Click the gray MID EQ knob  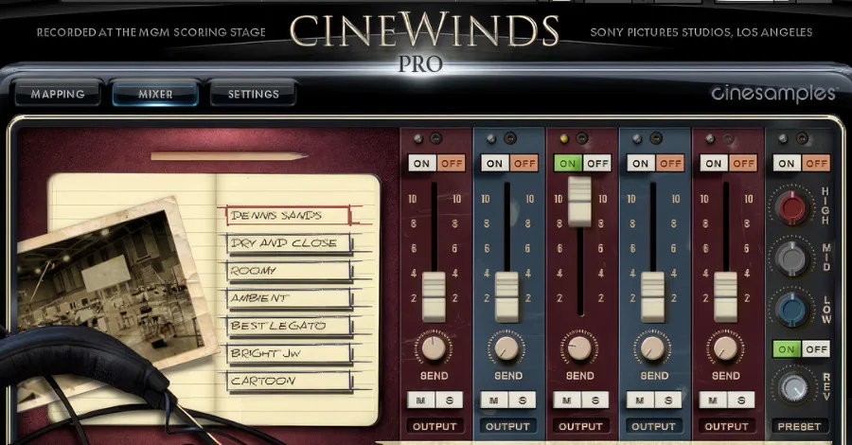(791, 258)
